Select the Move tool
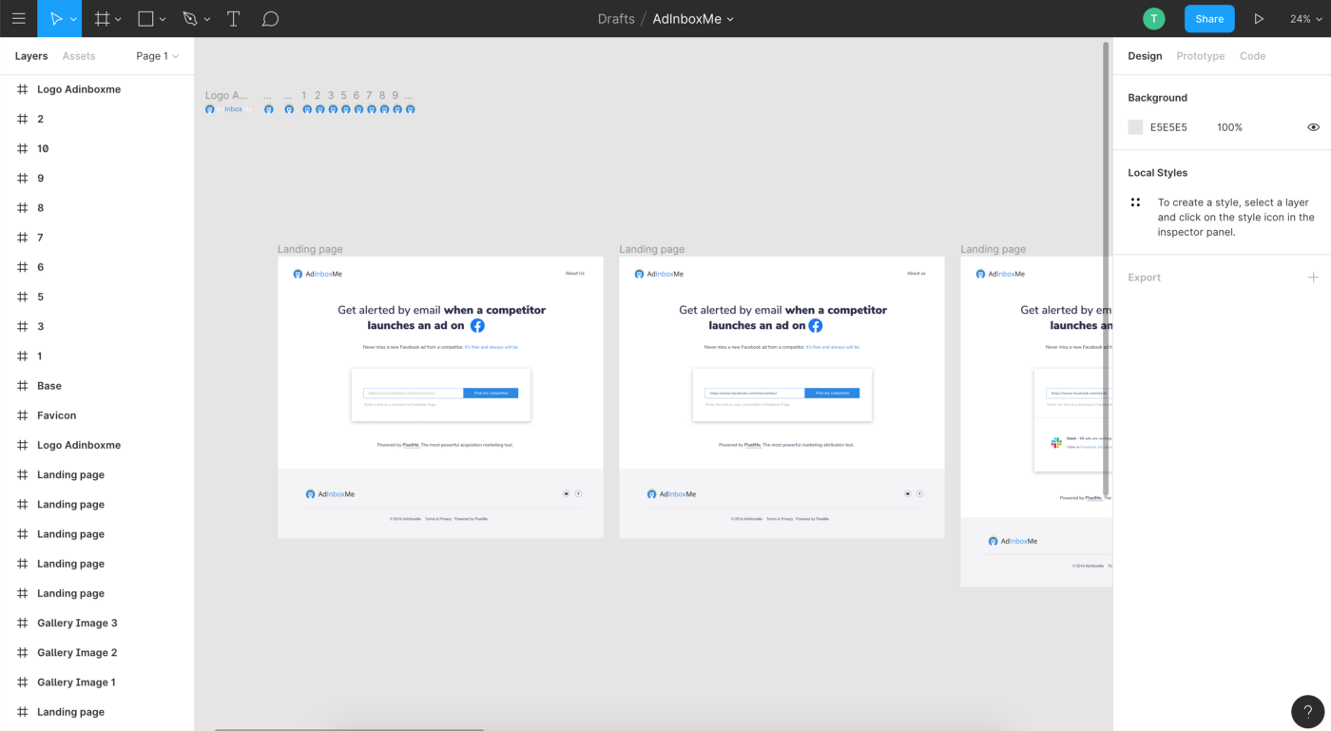The height and width of the screenshot is (731, 1331). pos(56,18)
